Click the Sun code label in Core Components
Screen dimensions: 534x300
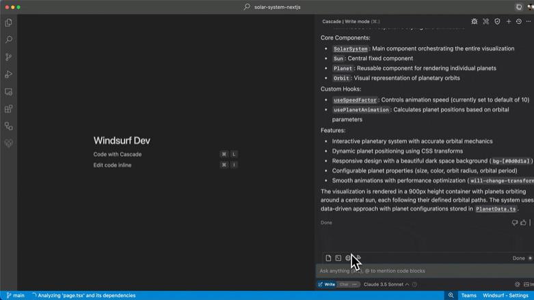click(x=338, y=59)
